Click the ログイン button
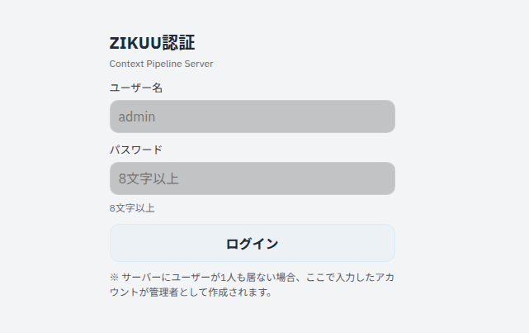 click(253, 243)
